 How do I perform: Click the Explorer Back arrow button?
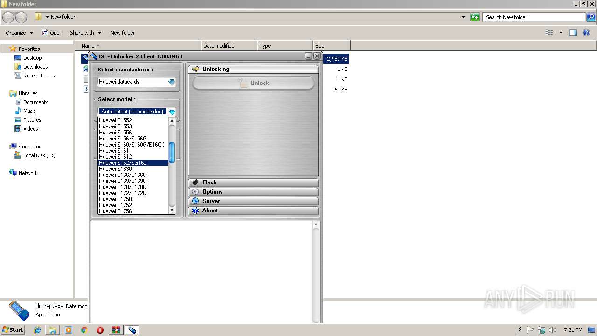point(8,17)
